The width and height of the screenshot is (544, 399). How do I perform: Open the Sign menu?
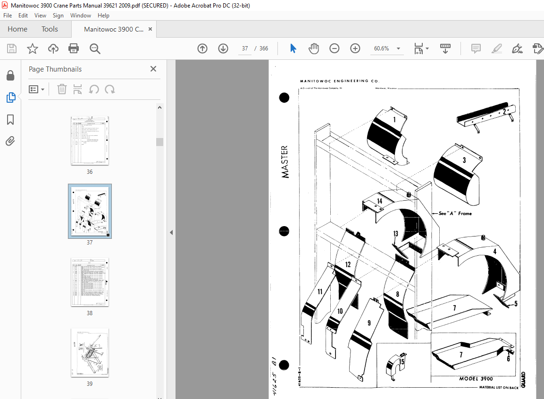[58, 16]
